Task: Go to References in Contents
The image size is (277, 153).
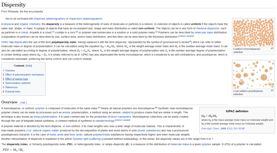Action: [x=11, y=87]
